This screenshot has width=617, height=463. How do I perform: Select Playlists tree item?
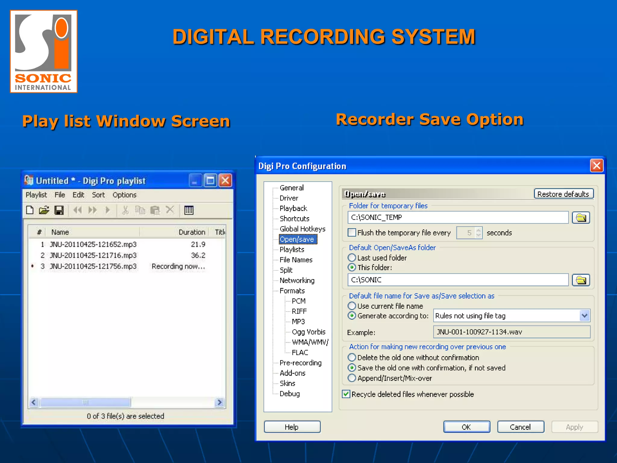click(x=292, y=249)
